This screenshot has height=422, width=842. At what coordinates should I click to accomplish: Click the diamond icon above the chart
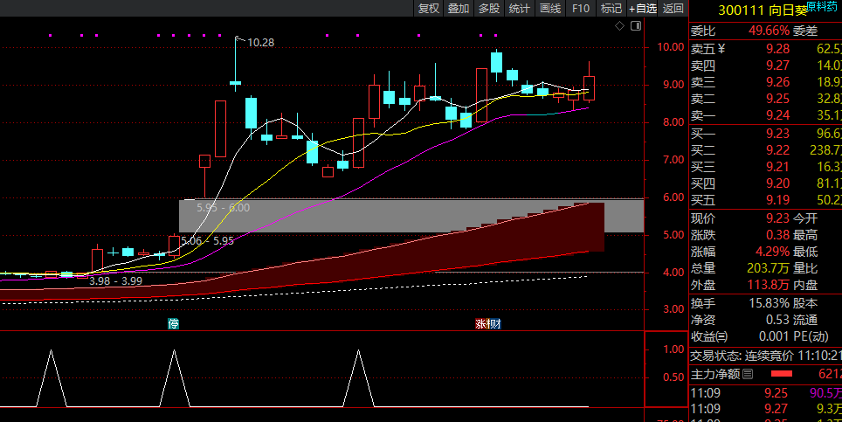pyautogui.click(x=619, y=25)
